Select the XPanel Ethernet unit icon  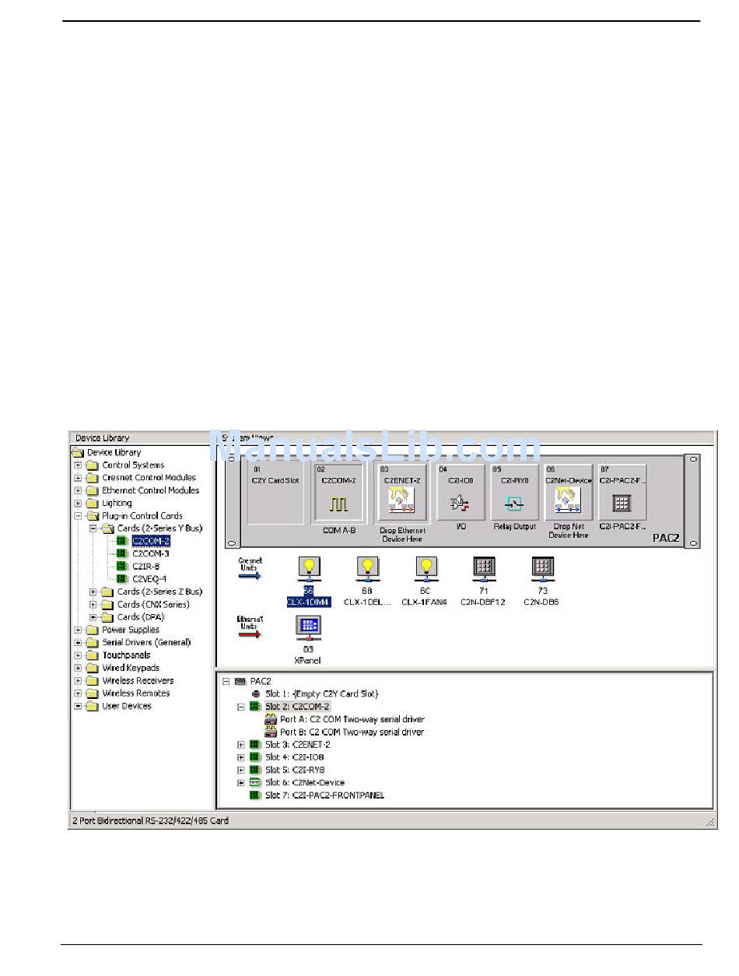pos(309,628)
